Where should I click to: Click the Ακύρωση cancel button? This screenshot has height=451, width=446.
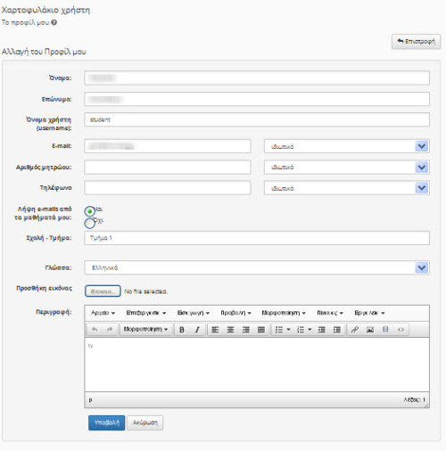tap(145, 422)
